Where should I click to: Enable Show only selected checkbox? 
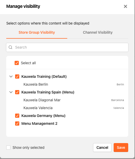coord(8,148)
